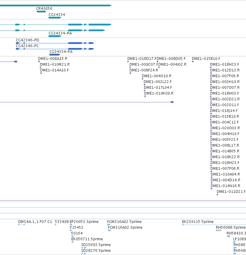Click DME1-009C07.F label
Screen dimensions: 246x255
point(144,64)
